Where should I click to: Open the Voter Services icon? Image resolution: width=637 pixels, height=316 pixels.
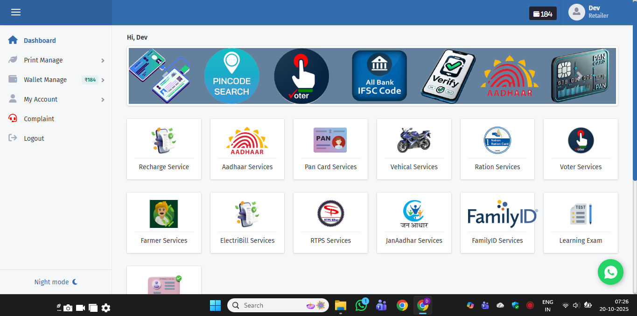coord(581,140)
